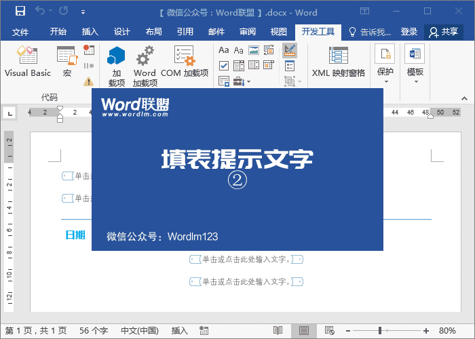Switch to the 布局 (Layout) tab
This screenshot has width=475, height=339.
[153, 31]
